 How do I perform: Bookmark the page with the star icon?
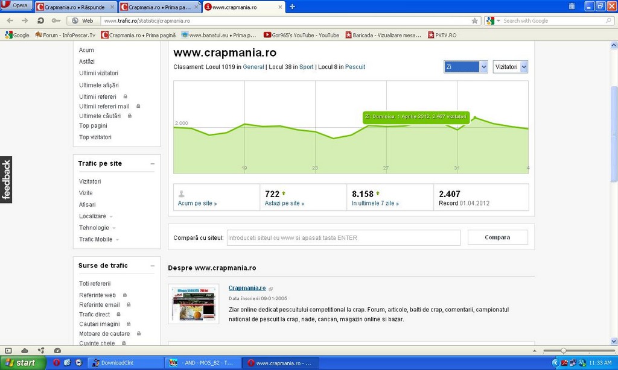click(x=475, y=21)
